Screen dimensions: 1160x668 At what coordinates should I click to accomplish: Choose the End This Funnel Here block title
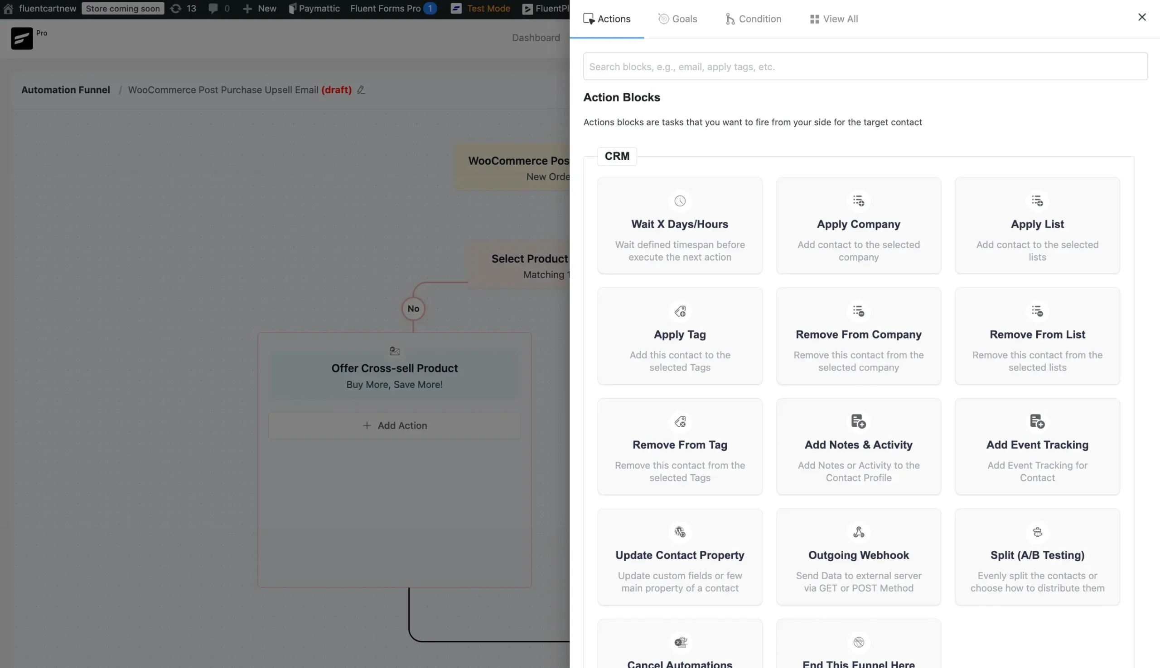(x=858, y=664)
